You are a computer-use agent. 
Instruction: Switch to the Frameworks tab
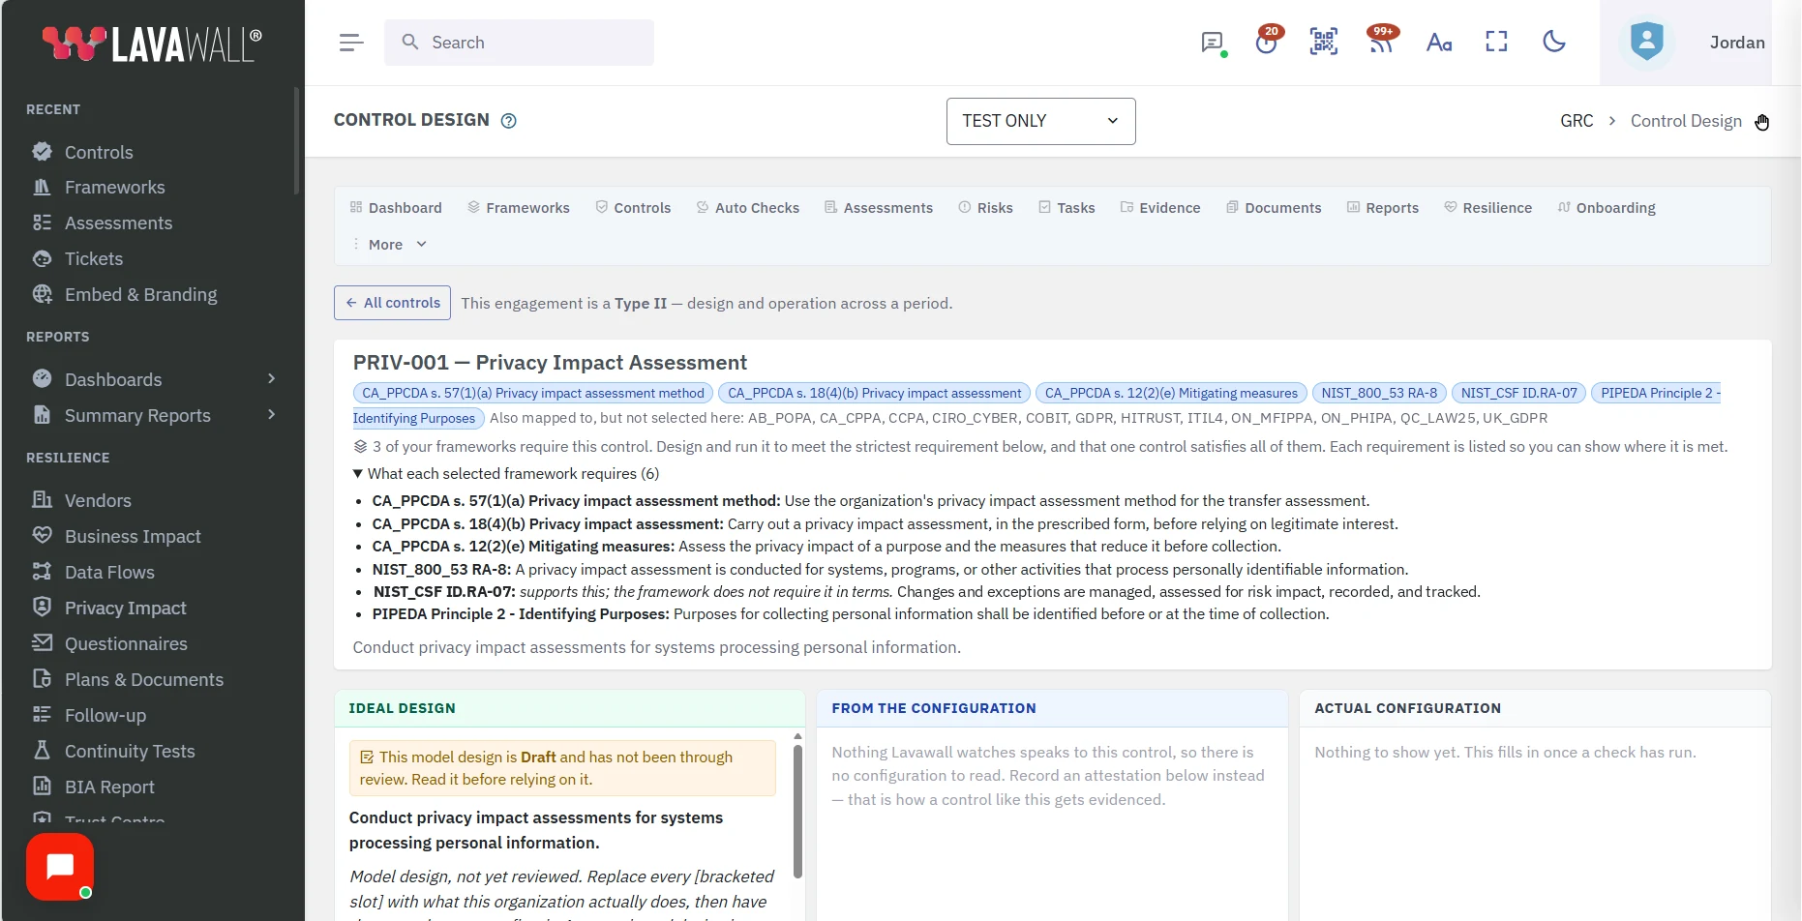[519, 208]
